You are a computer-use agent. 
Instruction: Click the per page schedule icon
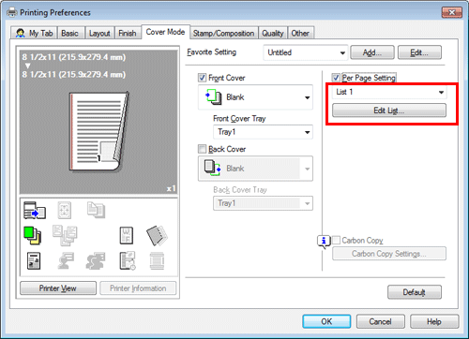128,260
